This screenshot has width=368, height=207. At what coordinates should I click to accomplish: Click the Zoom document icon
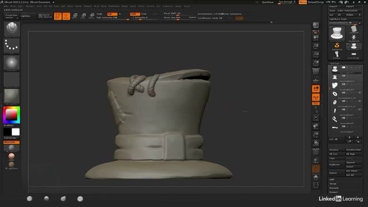[316, 46]
